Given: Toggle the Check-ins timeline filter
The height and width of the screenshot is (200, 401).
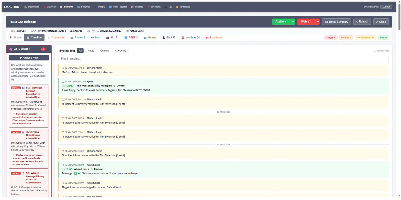Looking at the screenshot, I should (x=120, y=51).
